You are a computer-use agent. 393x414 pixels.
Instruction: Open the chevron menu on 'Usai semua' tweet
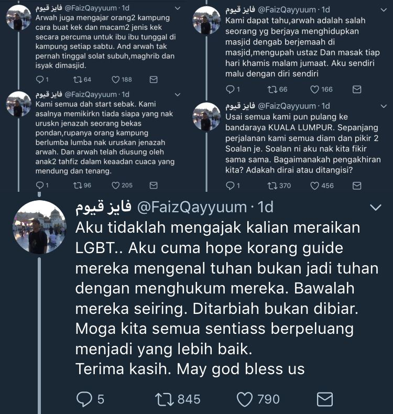click(x=384, y=106)
